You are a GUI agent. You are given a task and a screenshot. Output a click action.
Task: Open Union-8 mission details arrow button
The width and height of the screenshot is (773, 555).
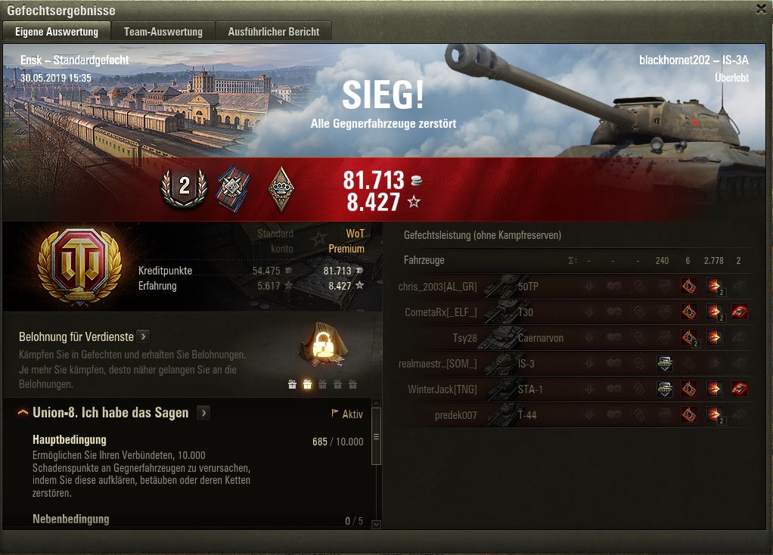[x=203, y=413]
